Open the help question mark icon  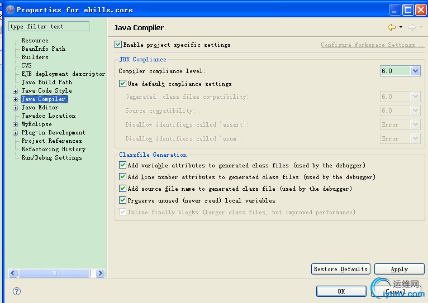pyautogui.click(x=17, y=291)
